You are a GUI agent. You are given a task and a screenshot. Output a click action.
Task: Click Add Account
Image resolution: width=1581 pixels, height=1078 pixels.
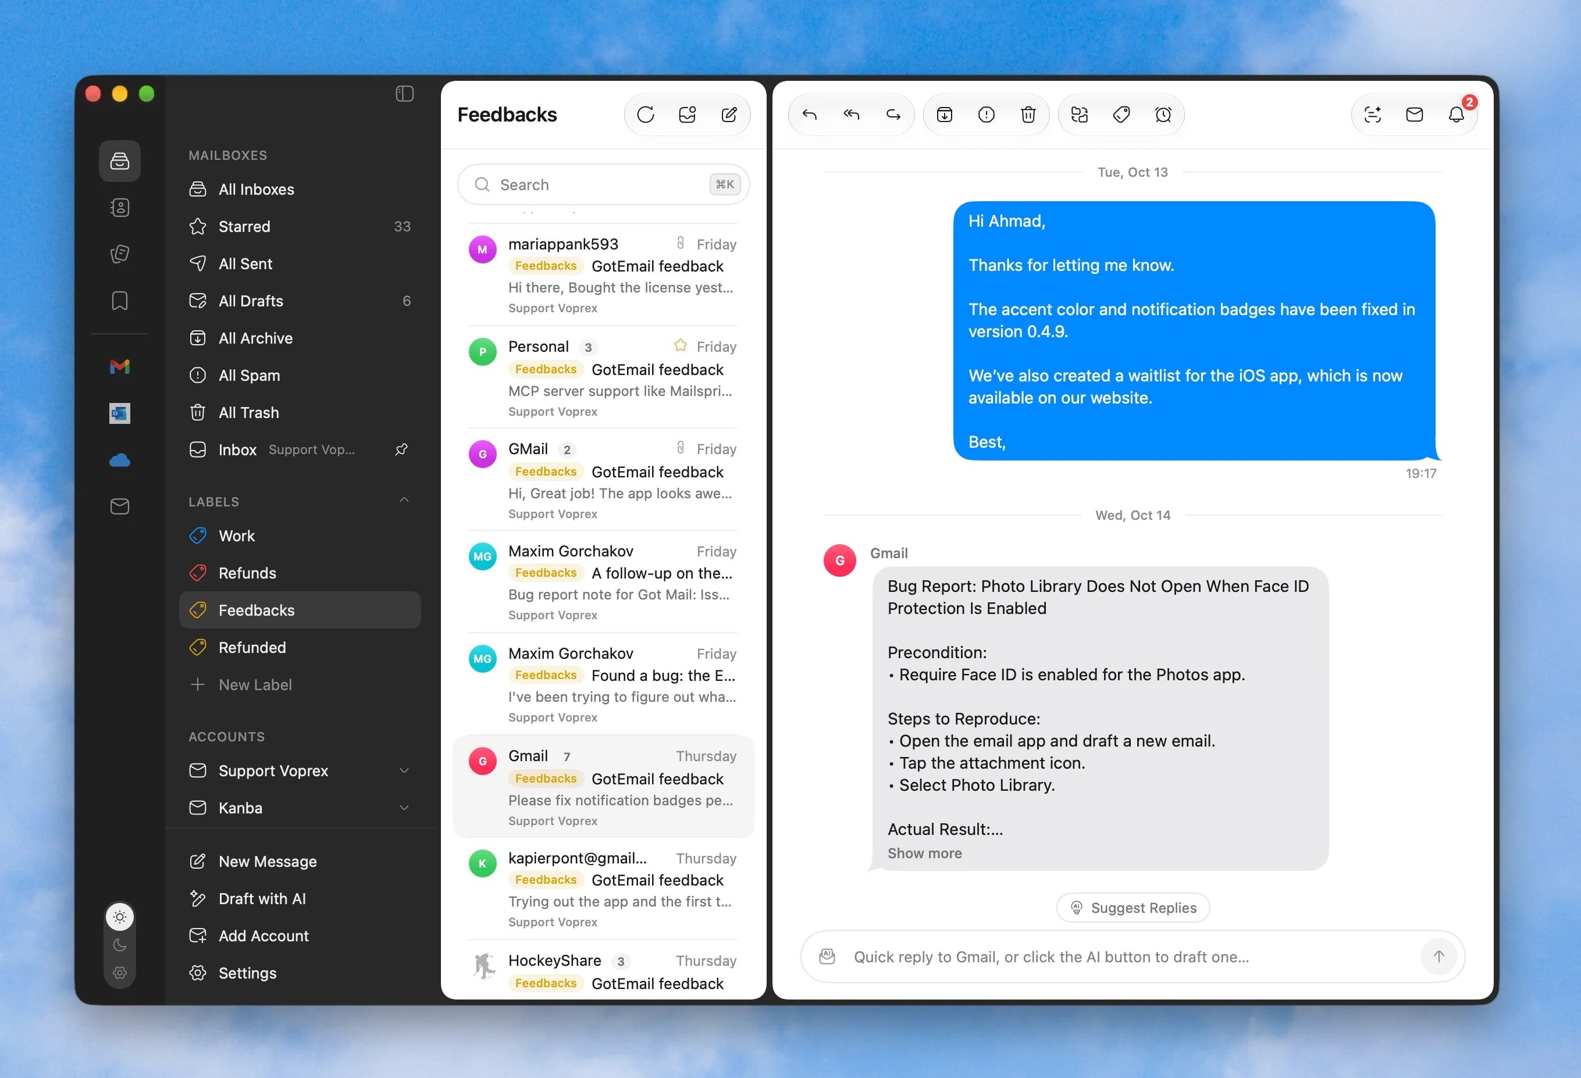[x=300, y=936]
